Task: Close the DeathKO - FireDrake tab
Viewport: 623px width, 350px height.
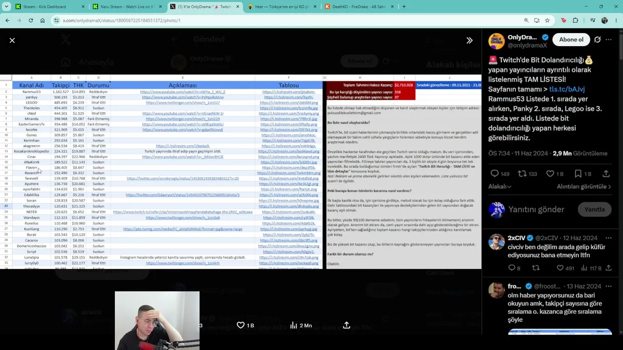Action: click(x=393, y=7)
